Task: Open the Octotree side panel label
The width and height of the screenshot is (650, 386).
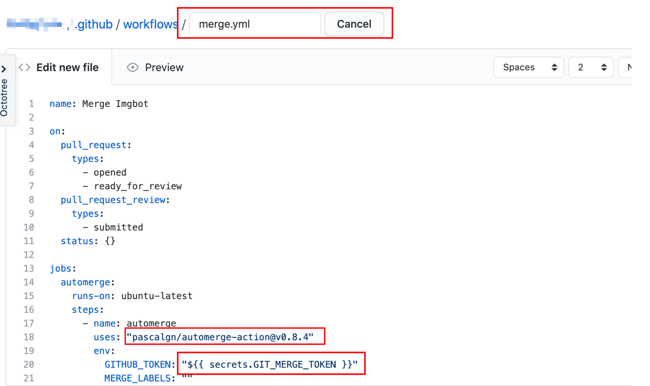Action: tap(4, 98)
